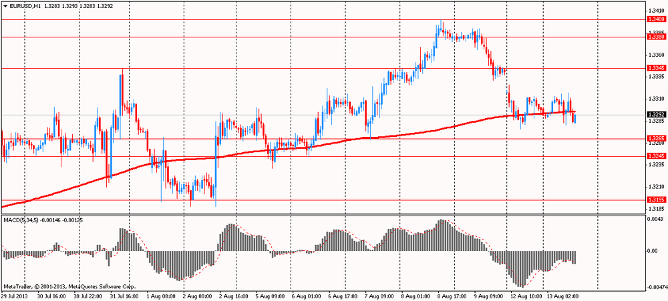Click the 31 Jul 16:00 time label
This screenshot has height=301, width=668.
126,296
